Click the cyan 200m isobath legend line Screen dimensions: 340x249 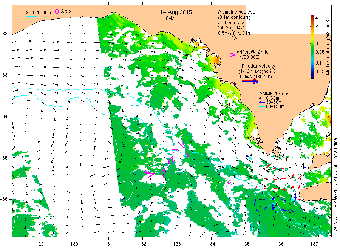[x=31, y=16]
